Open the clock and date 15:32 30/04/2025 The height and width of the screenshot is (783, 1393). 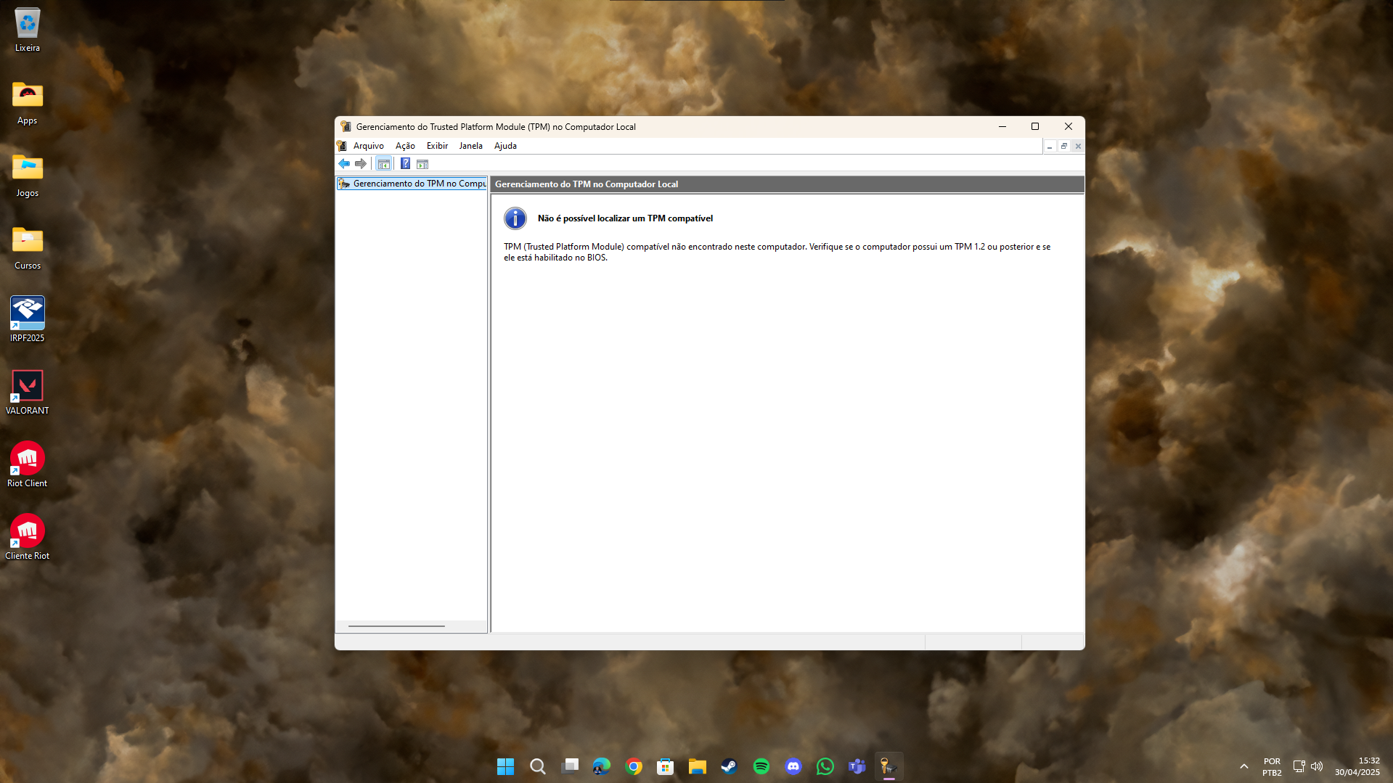1357,766
